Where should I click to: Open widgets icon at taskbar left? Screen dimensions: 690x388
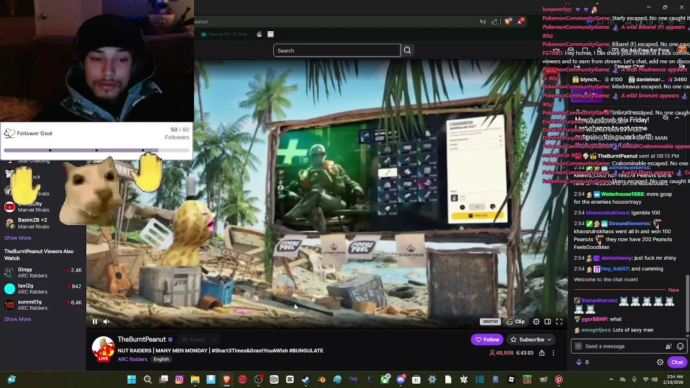click(11, 379)
